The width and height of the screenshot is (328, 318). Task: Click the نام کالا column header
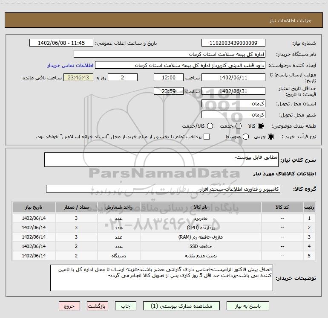(201, 207)
